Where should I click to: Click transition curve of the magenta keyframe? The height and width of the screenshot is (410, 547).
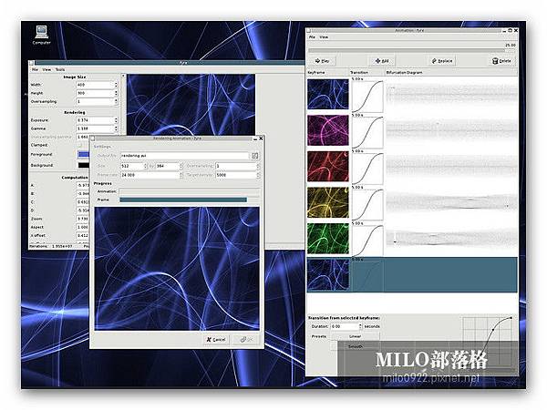tap(367, 132)
